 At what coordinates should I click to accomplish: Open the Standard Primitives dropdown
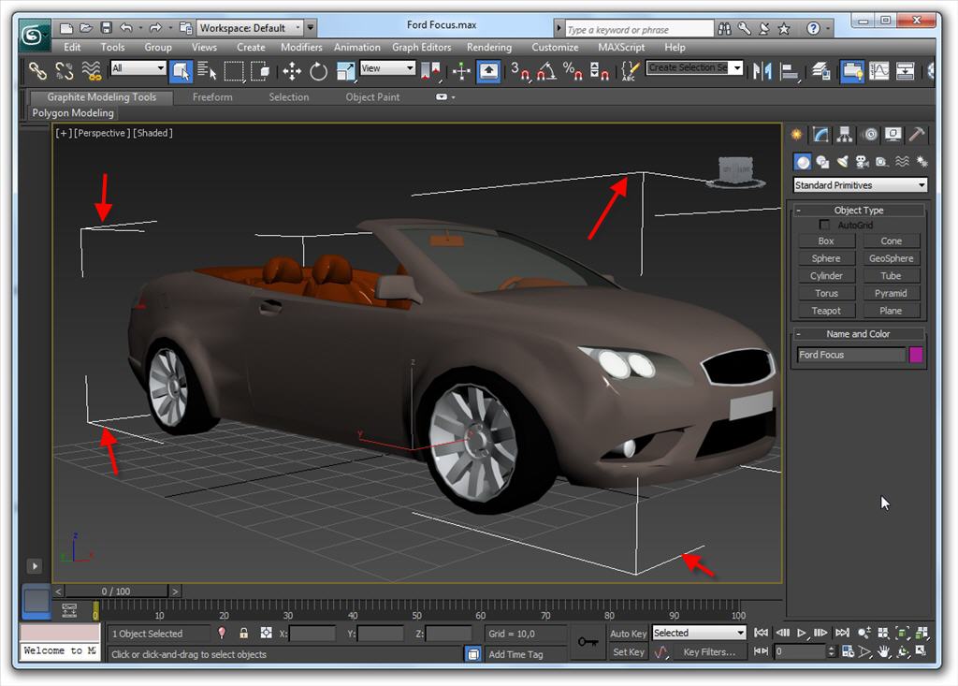(x=860, y=185)
